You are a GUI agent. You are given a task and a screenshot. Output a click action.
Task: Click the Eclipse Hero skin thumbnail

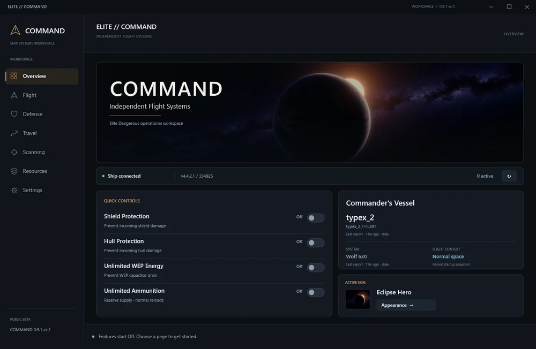(358, 299)
